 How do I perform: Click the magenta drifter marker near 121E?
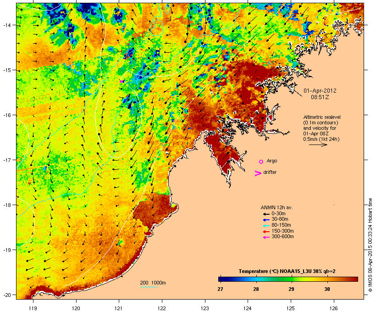point(122,81)
